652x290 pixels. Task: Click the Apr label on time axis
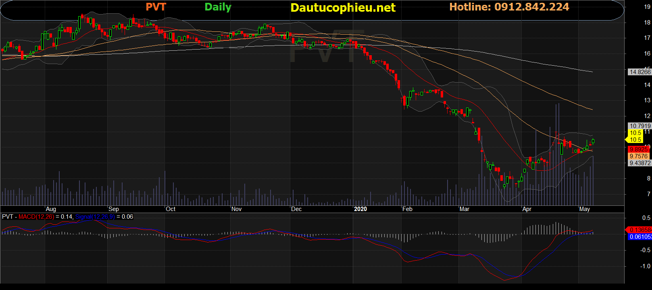527,209
